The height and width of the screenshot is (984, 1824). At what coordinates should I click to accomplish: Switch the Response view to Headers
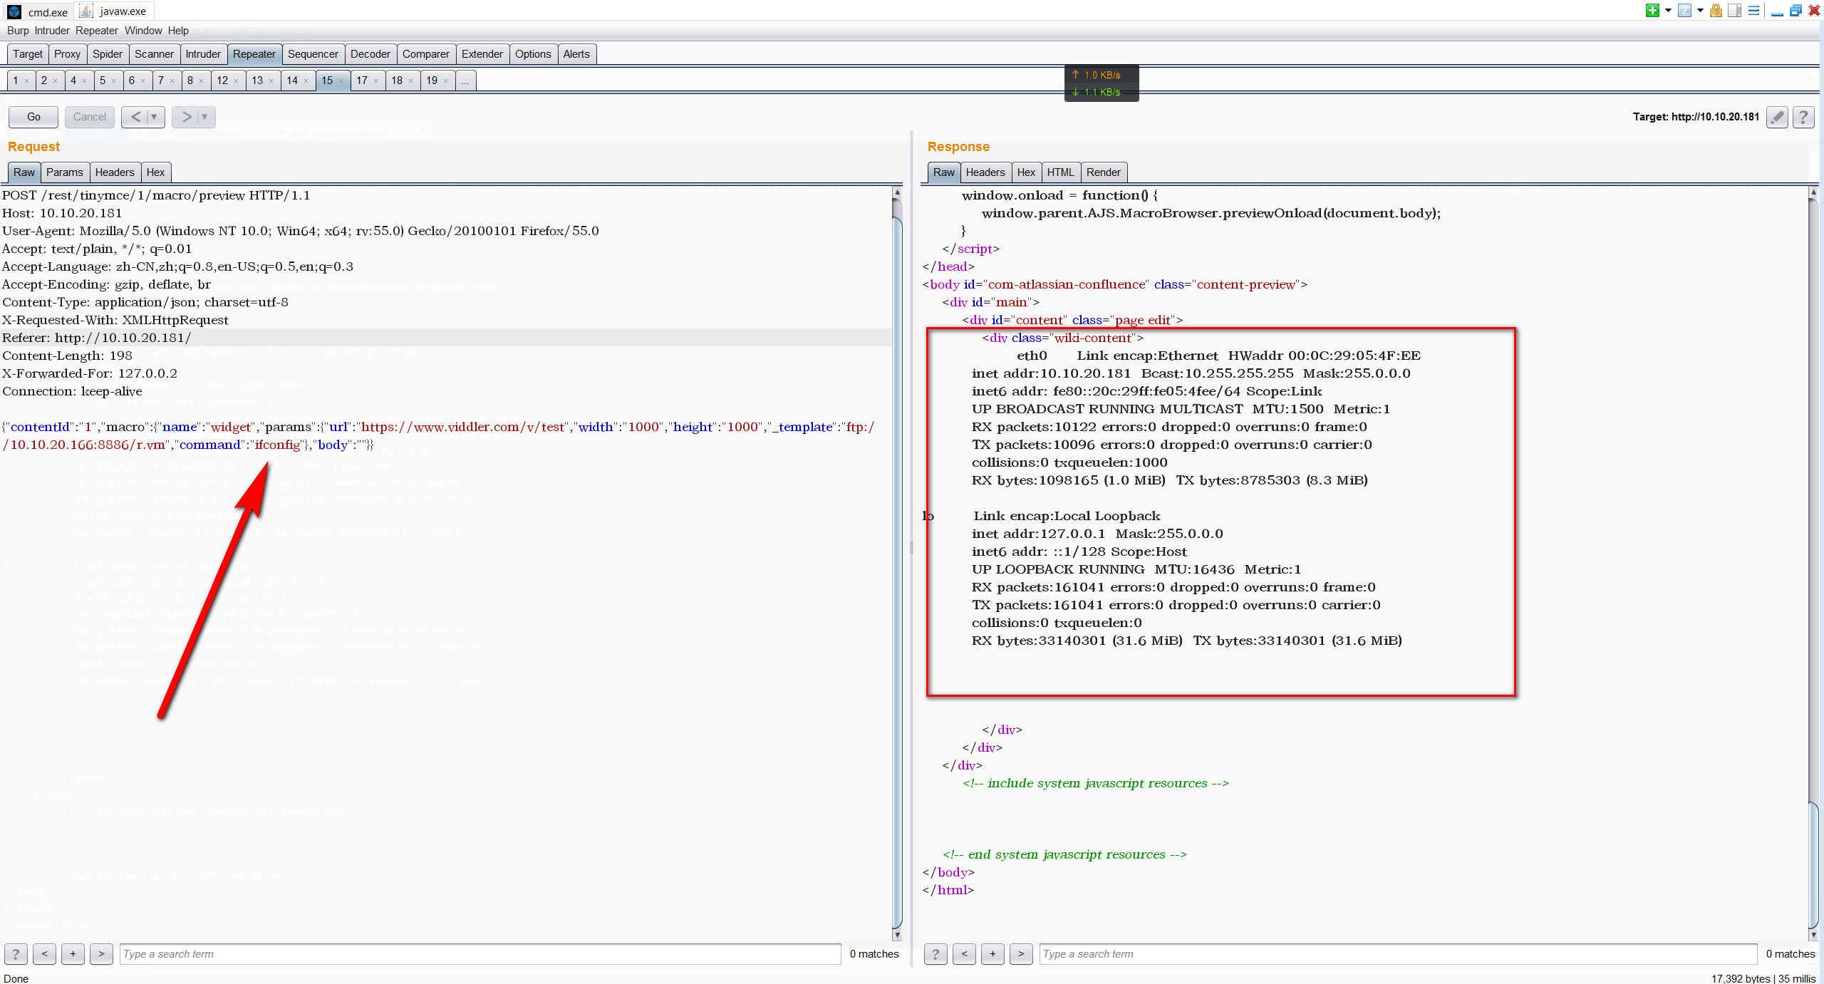point(985,172)
